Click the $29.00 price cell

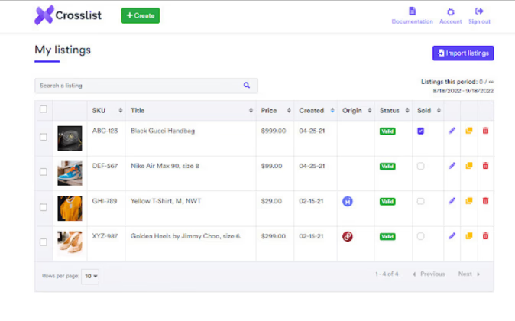[x=271, y=201]
